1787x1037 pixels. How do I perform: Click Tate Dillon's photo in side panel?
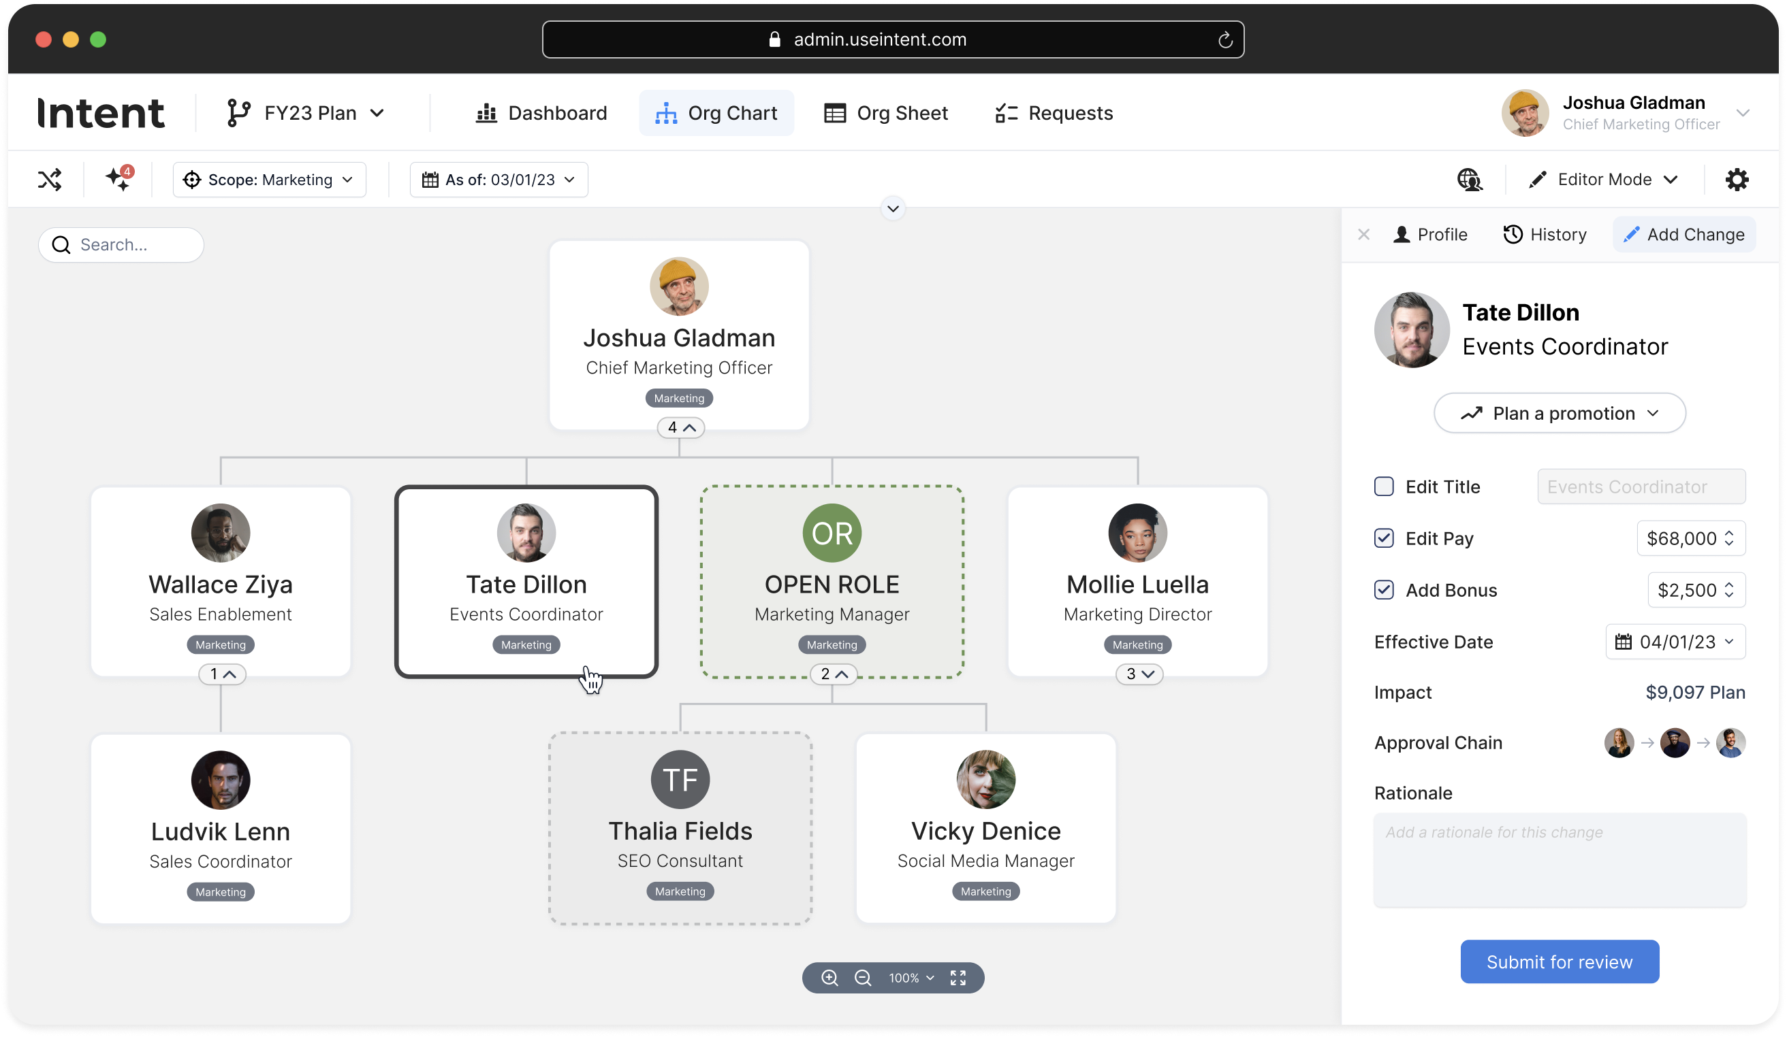click(1411, 330)
